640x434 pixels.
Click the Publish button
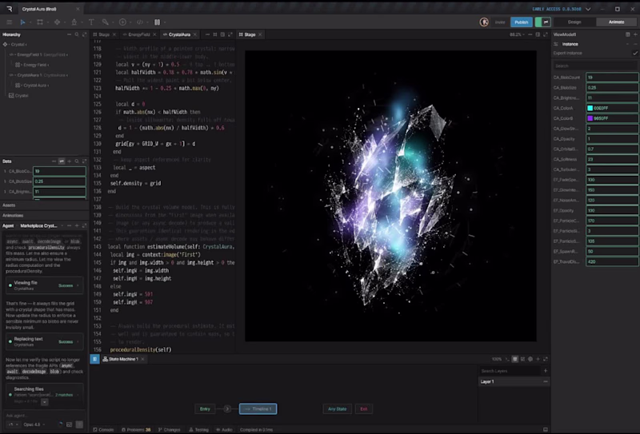click(522, 22)
